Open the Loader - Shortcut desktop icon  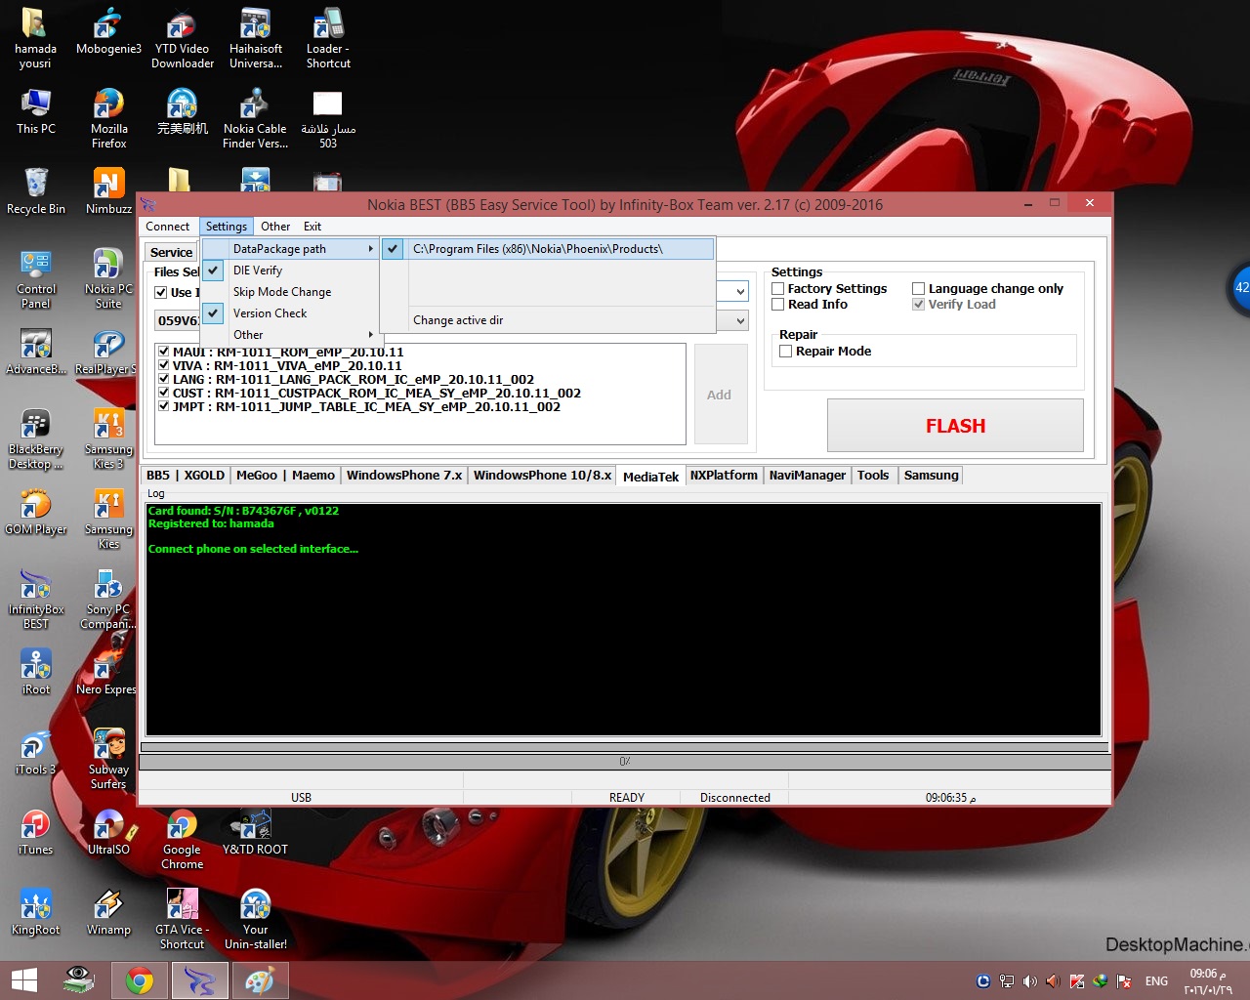(x=328, y=39)
